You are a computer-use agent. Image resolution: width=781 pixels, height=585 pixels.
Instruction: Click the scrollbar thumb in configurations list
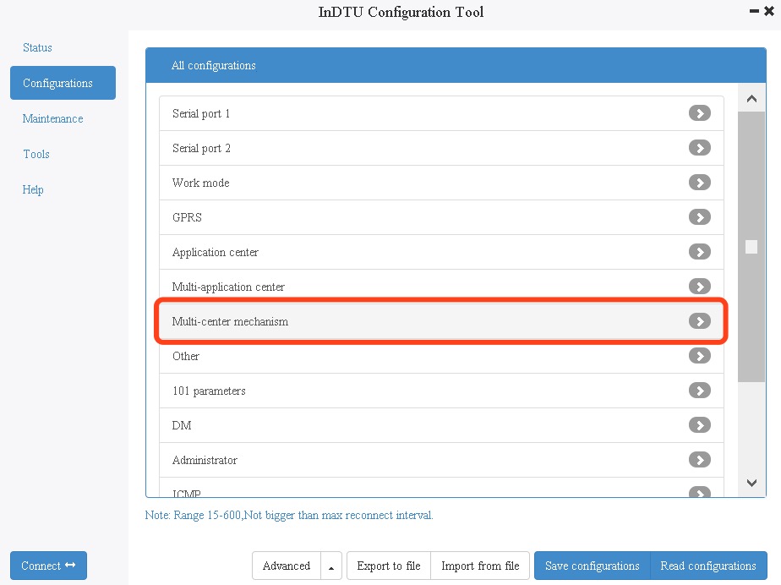[x=751, y=247]
